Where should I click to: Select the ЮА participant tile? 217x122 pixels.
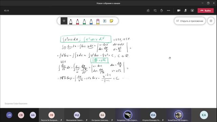coord(153,115)
